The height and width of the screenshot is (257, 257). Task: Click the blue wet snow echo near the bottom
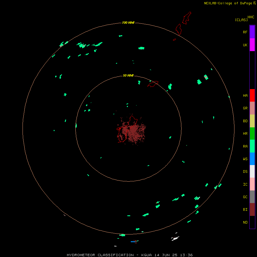[133, 242]
